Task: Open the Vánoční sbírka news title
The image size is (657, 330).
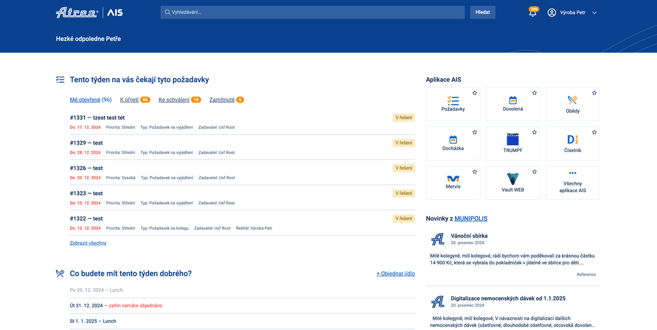Action: click(x=469, y=236)
